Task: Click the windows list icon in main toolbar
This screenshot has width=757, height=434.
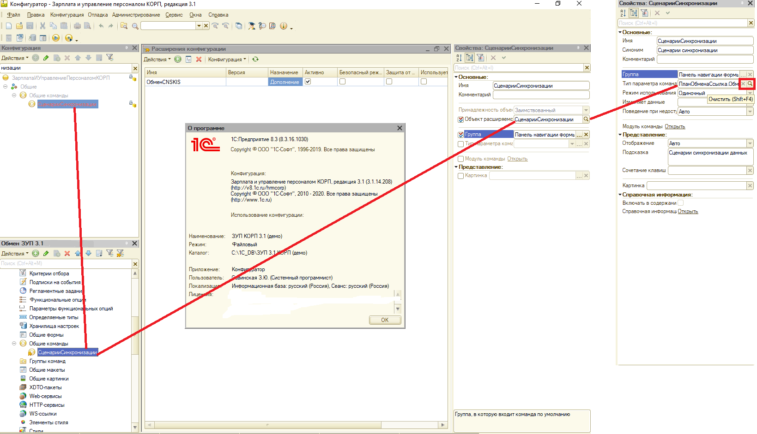Action: click(238, 26)
